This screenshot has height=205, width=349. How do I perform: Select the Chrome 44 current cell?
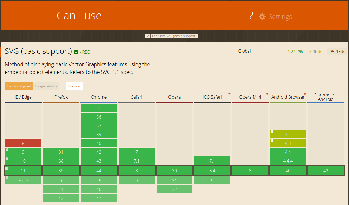99,170
